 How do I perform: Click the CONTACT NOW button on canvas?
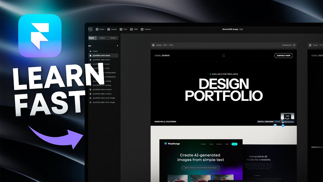[283, 56]
